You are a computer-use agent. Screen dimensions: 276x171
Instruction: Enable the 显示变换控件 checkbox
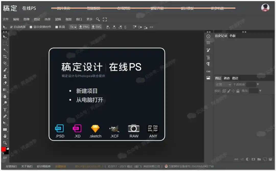pos(31,27)
